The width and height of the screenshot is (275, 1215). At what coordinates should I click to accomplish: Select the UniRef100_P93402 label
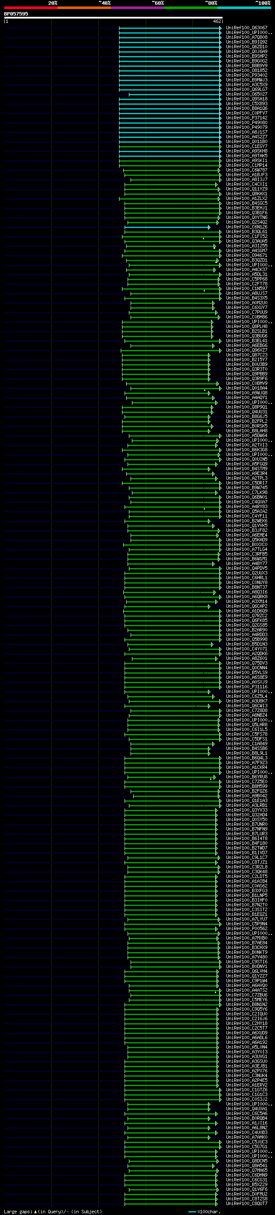[x=246, y=75]
